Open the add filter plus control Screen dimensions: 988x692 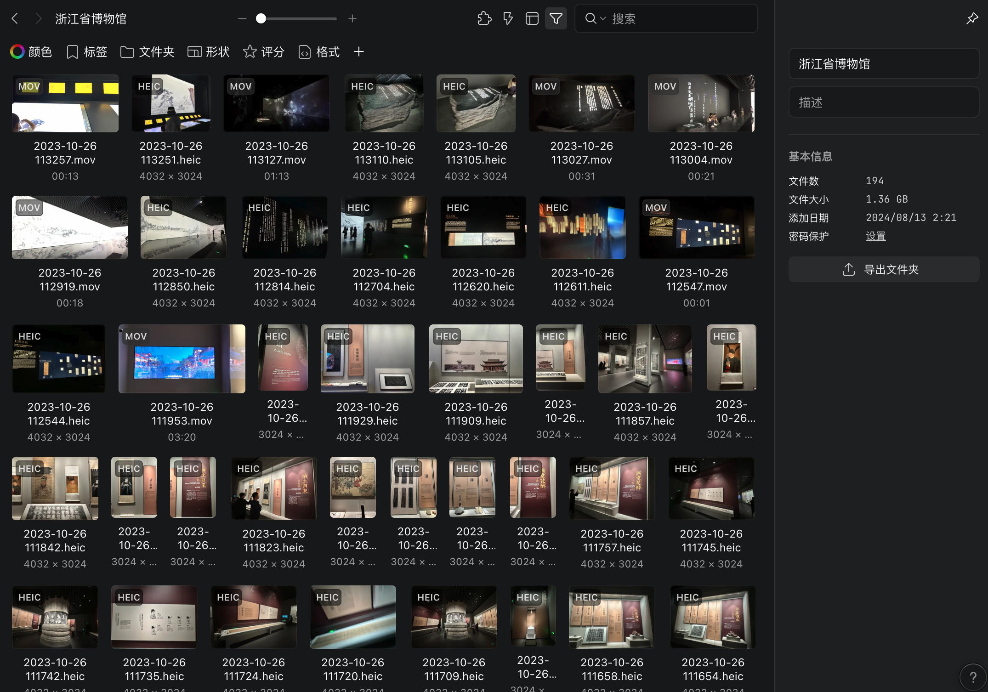point(359,51)
